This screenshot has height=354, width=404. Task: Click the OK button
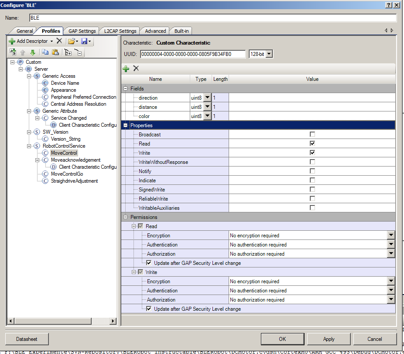coord(282,339)
